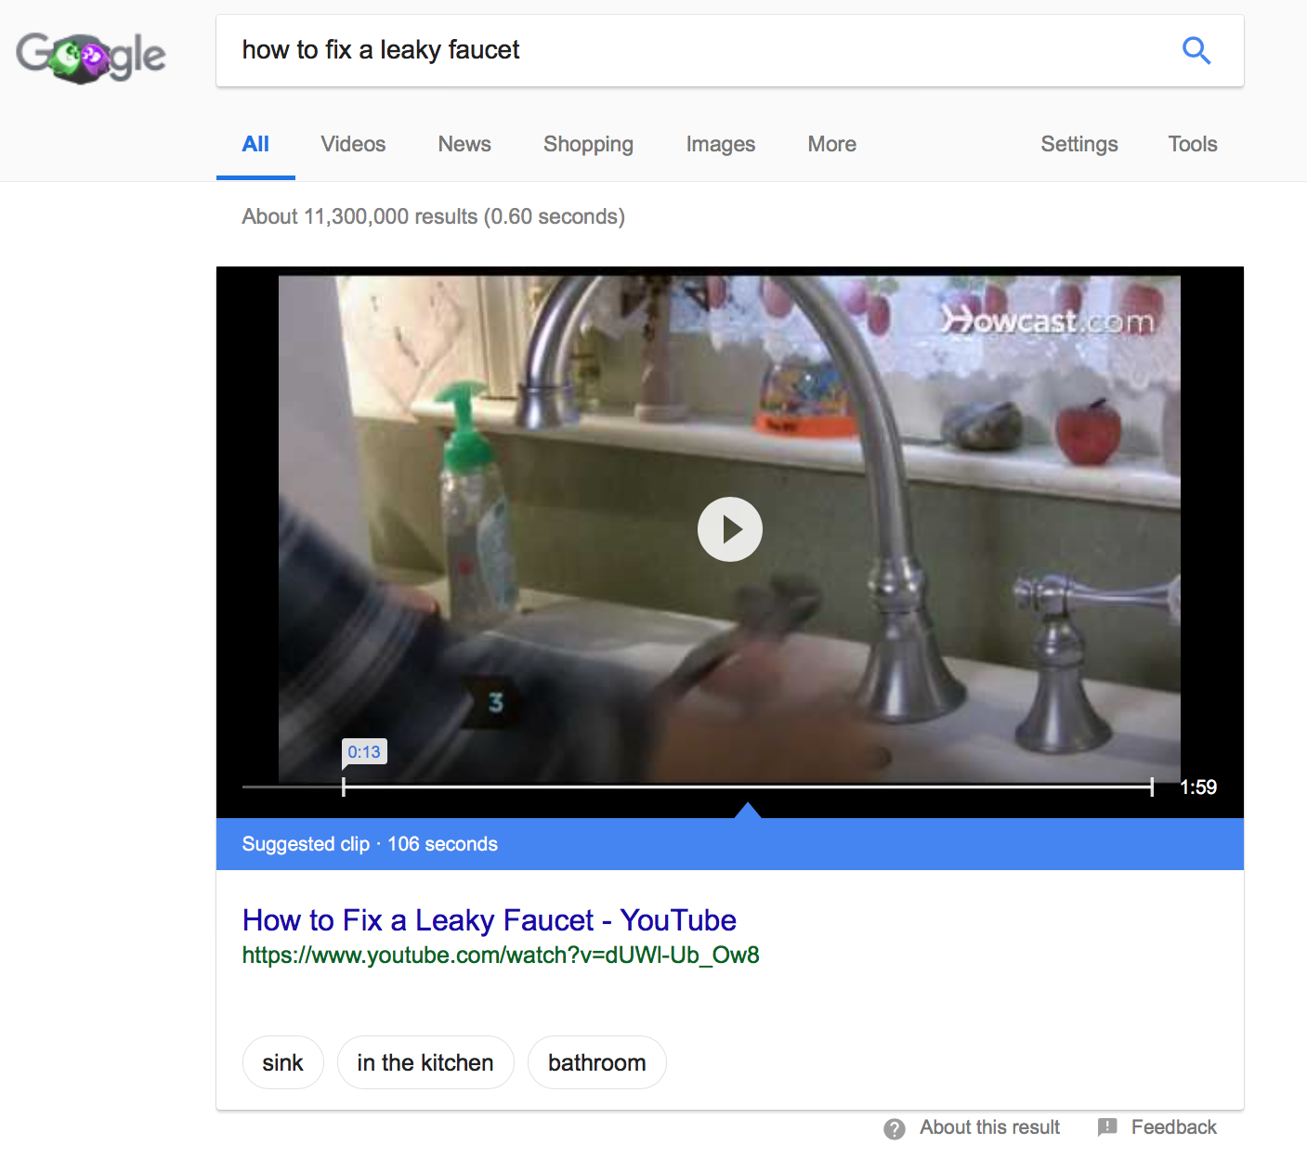This screenshot has width=1307, height=1158.
Task: Click the Feedback link
Action: coord(1174,1127)
